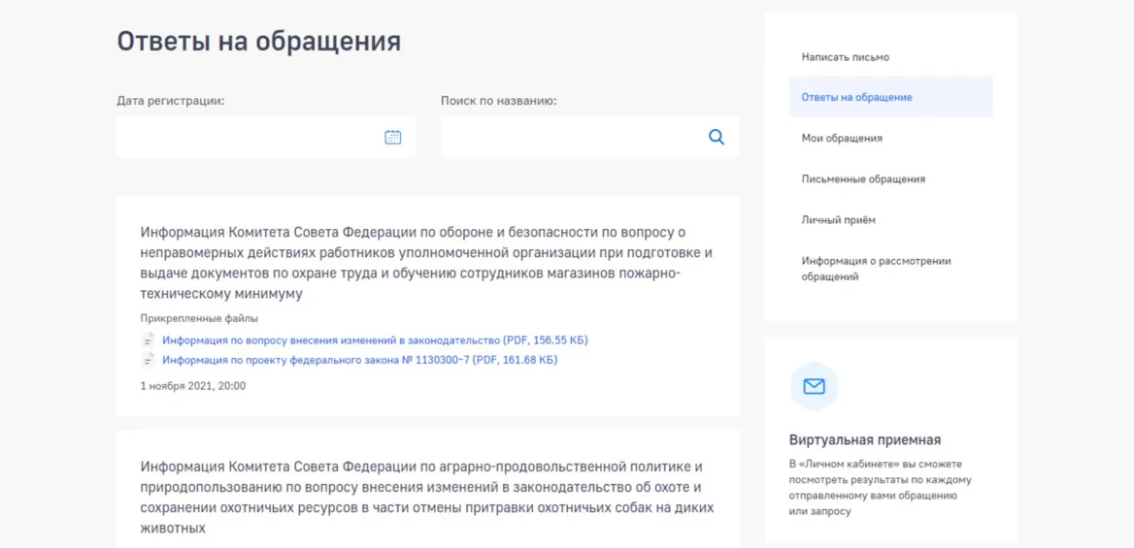Screen dimensions: 1134x548
Task: Click the Дата регистрации label
Action: pos(171,101)
